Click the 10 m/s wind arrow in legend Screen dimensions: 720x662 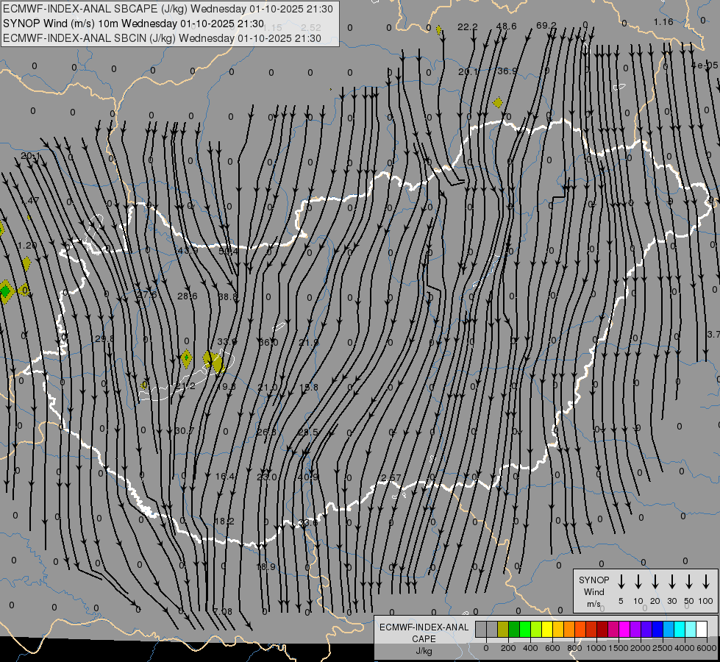click(x=638, y=582)
